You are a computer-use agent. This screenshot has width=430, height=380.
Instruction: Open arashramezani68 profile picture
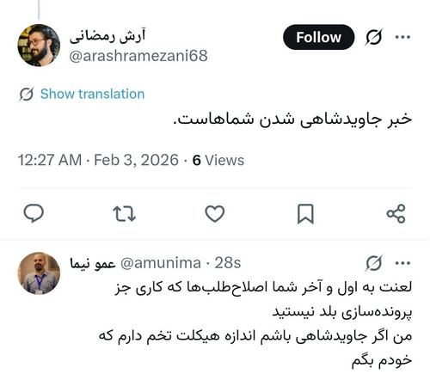[x=39, y=46]
